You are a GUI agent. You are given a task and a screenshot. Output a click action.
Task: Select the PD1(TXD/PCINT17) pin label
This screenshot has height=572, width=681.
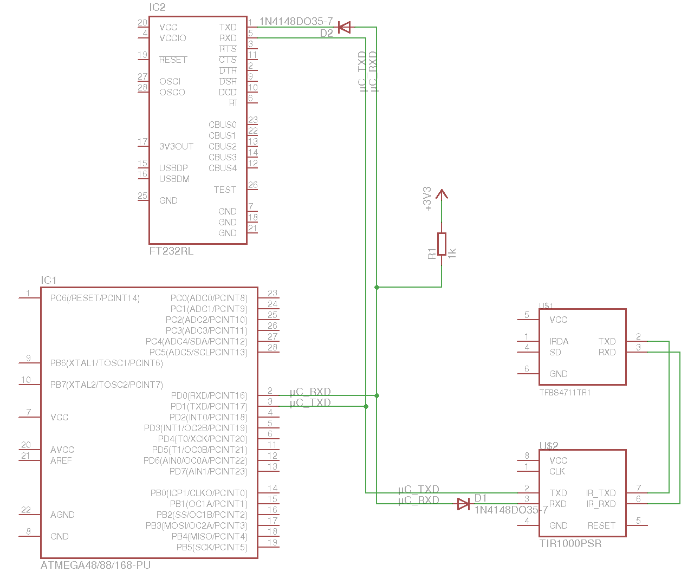(209, 406)
